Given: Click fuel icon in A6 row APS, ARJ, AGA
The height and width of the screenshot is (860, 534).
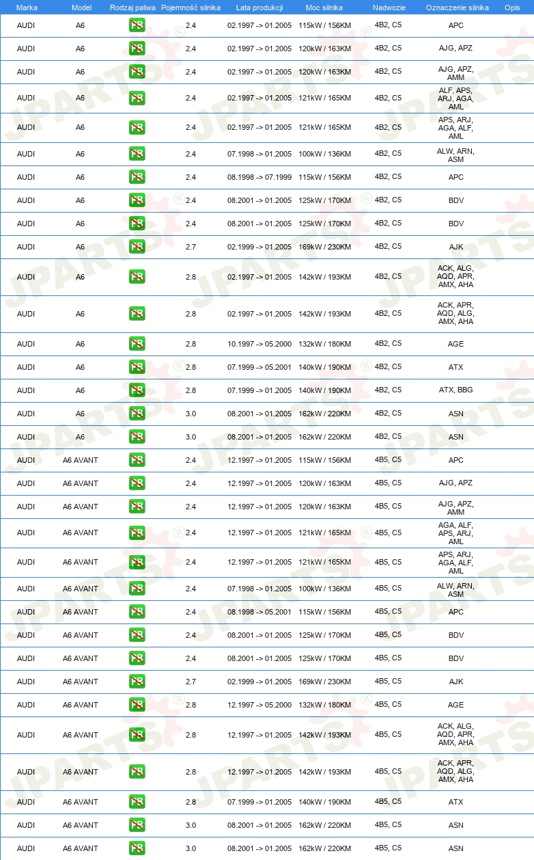Looking at the screenshot, I should tap(137, 127).
